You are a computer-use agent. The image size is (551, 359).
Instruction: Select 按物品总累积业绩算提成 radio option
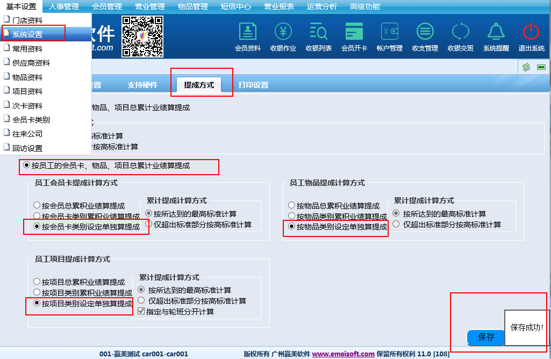click(x=291, y=205)
